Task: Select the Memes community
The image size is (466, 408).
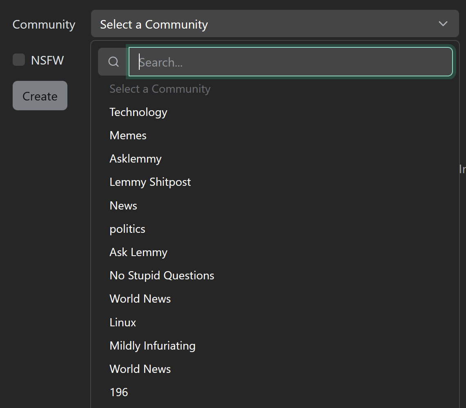Action: [x=128, y=136]
